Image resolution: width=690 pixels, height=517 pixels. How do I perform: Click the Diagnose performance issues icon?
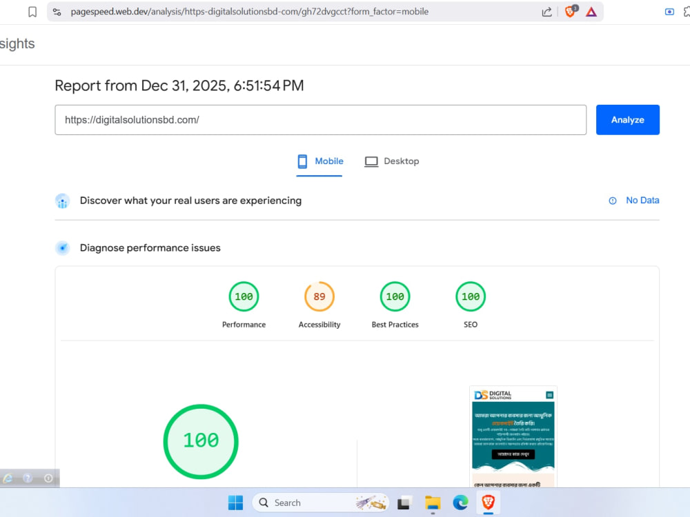click(63, 248)
